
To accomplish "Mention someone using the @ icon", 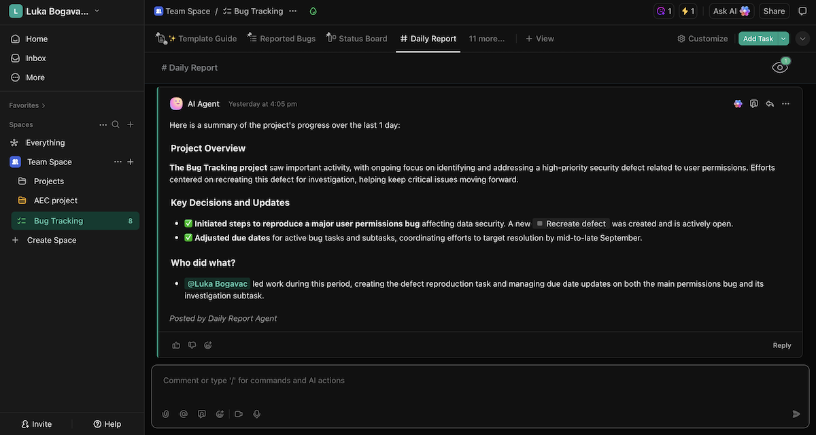I will tap(184, 413).
